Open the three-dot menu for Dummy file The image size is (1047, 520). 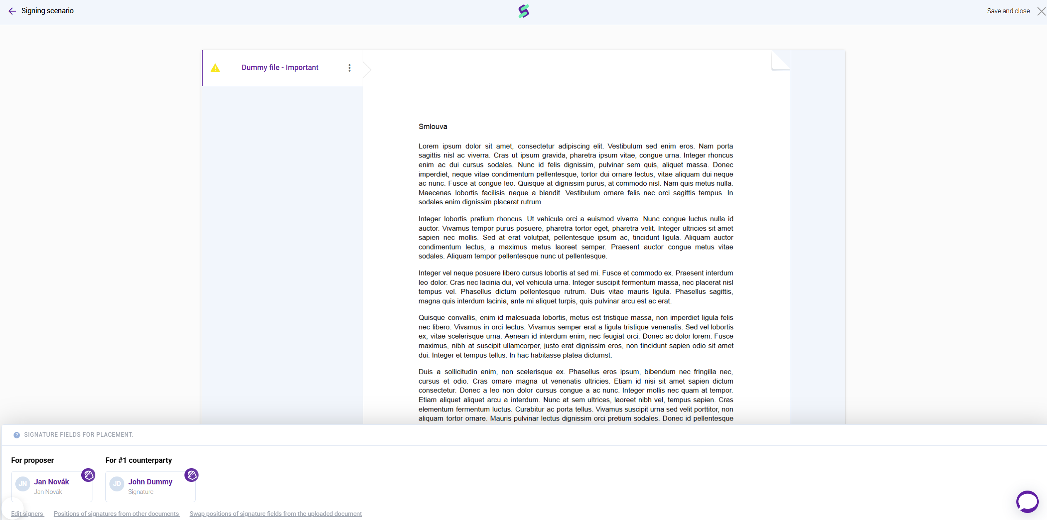349,68
